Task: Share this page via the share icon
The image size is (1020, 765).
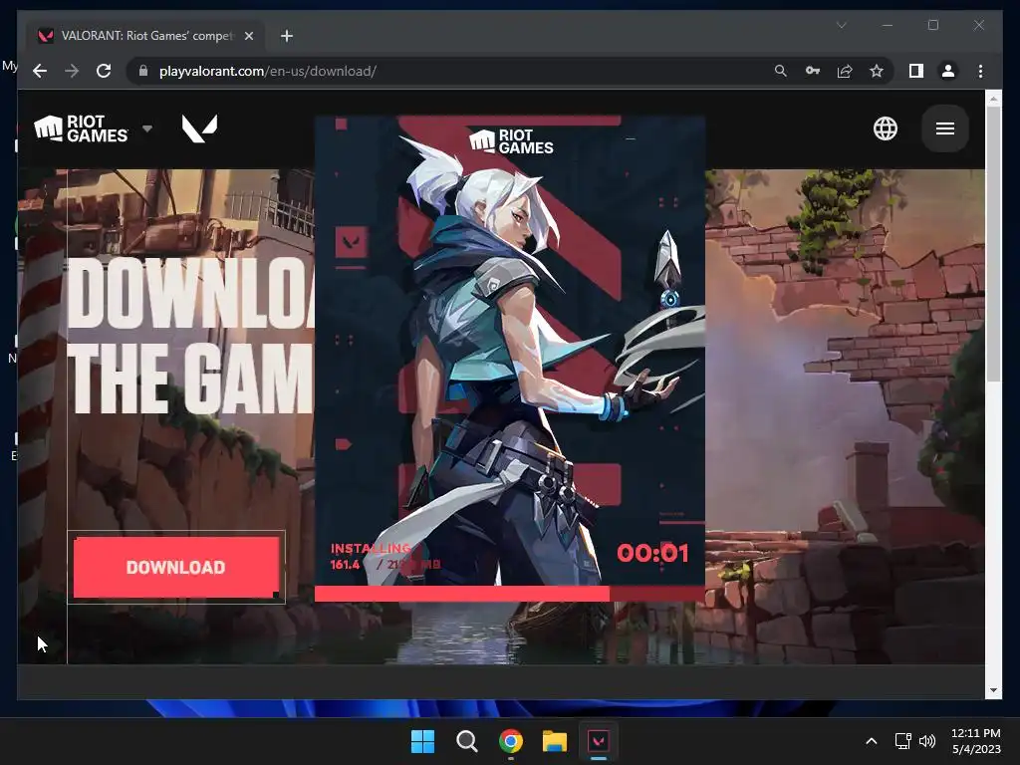Action: coord(845,71)
